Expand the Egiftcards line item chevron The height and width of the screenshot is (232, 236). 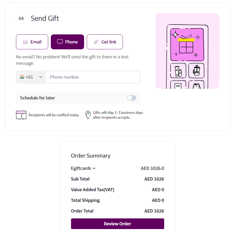(x=94, y=169)
